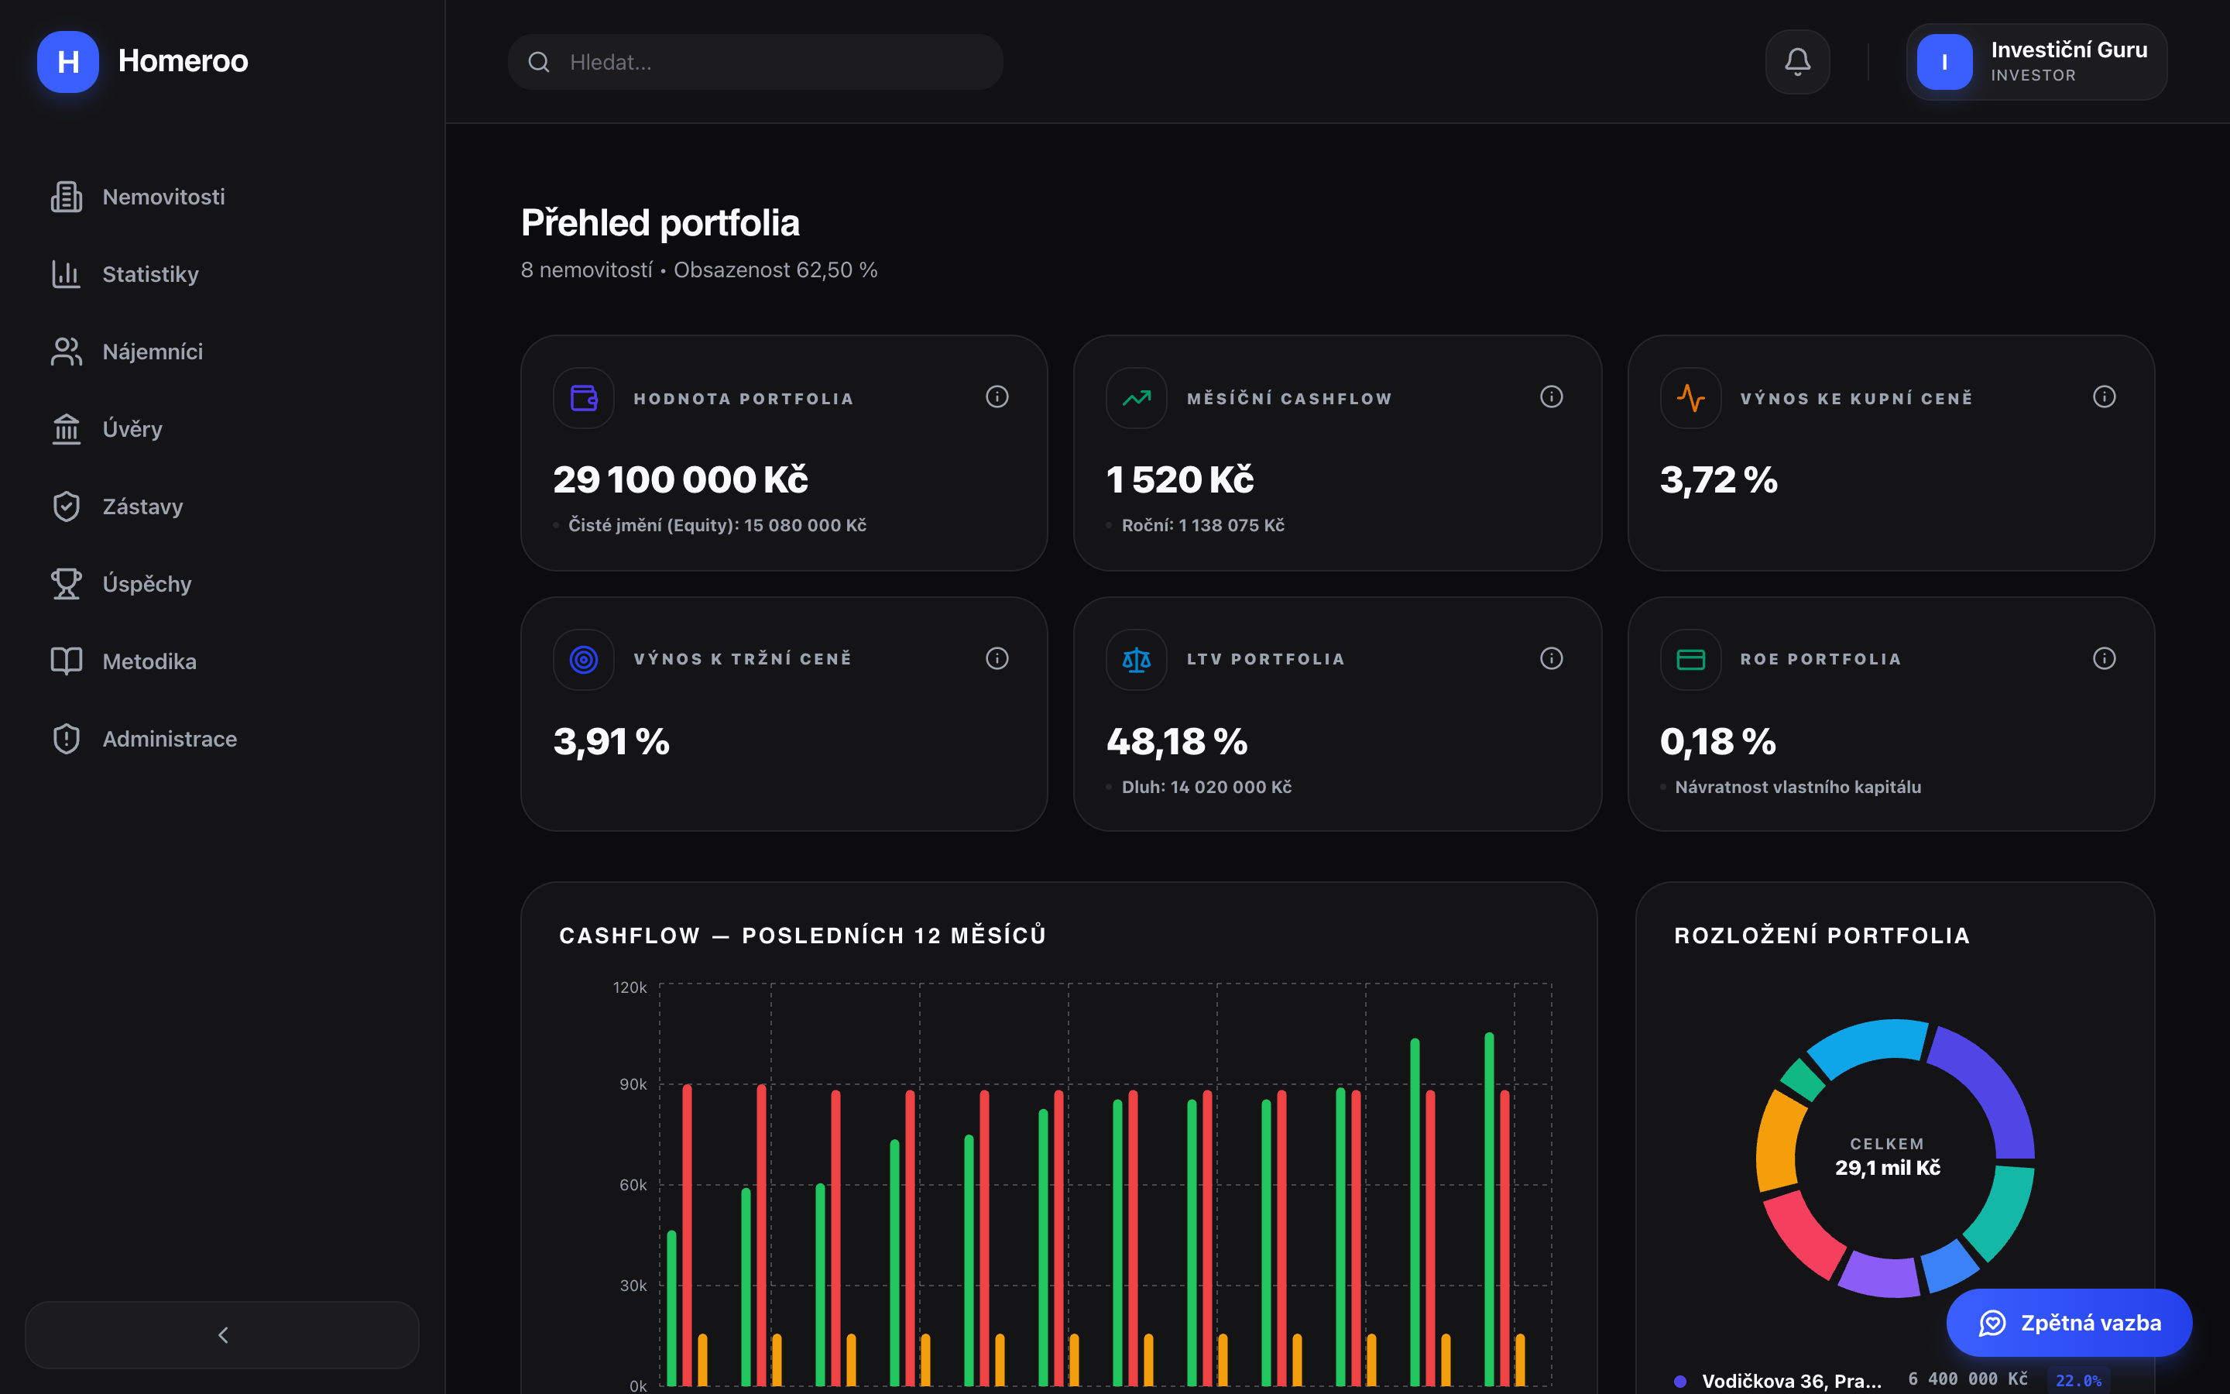Open info icon on LTV portfolia card

coord(1551,658)
